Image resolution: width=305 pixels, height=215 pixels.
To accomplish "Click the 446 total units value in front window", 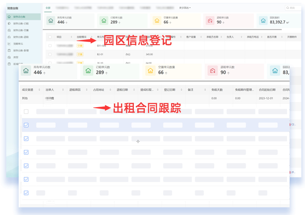I will click(x=38, y=72).
